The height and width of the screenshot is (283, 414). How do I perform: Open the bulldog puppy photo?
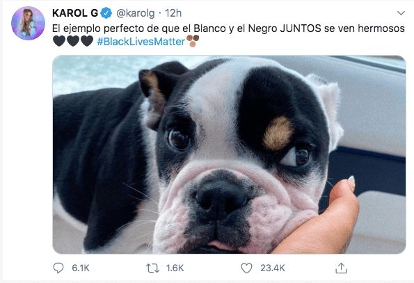tap(229, 154)
